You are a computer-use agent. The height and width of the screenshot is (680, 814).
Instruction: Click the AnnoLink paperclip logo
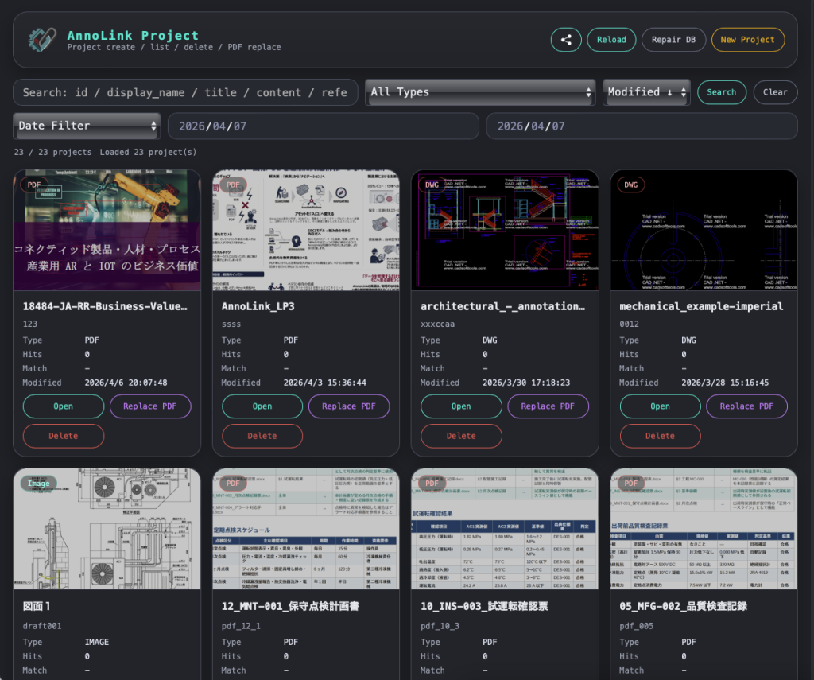[x=41, y=38]
